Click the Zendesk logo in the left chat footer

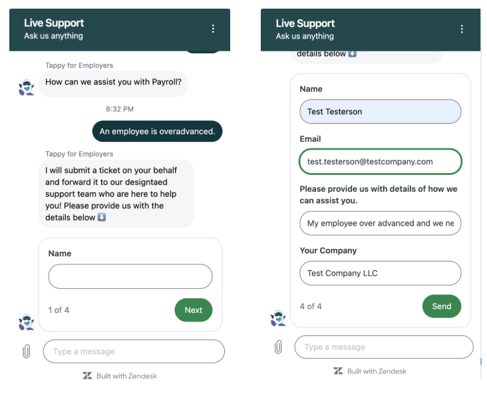[x=87, y=376]
